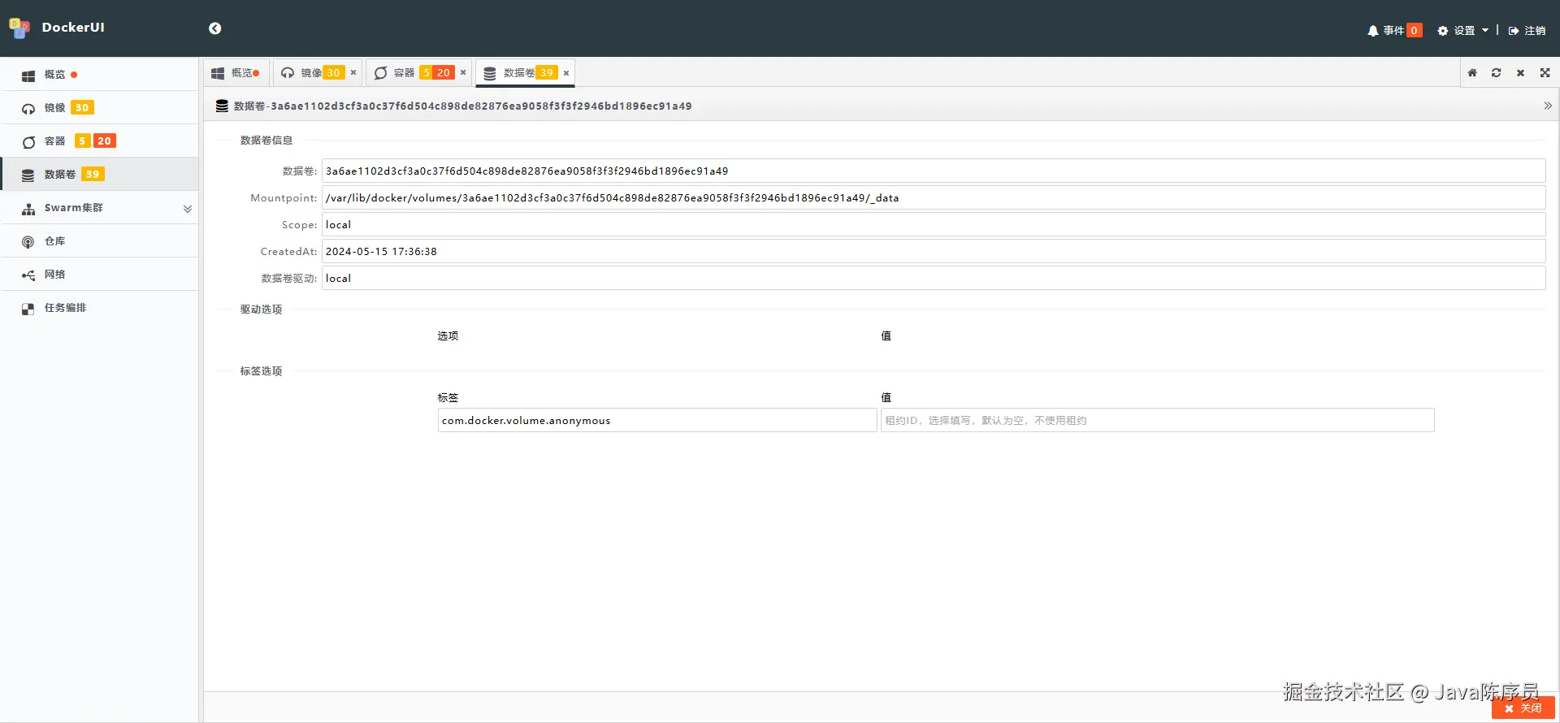Click the refresh icon in tab toolbar
Image resolution: width=1560 pixels, height=723 pixels.
[x=1497, y=73]
